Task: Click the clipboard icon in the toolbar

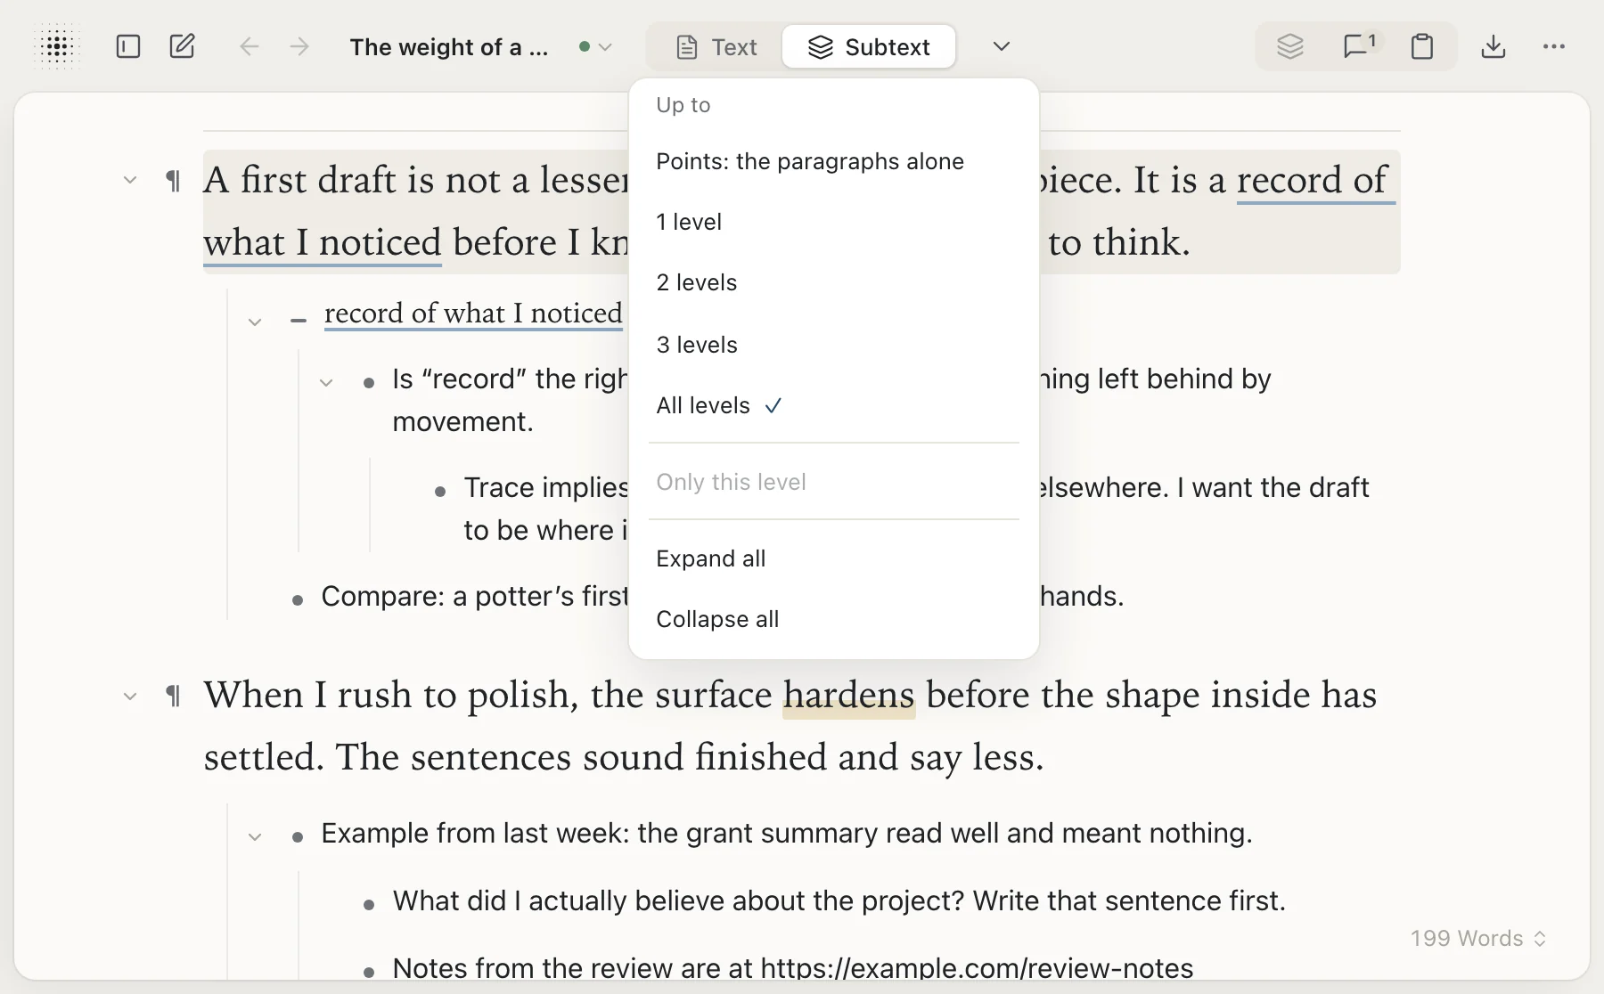Action: click(1422, 46)
